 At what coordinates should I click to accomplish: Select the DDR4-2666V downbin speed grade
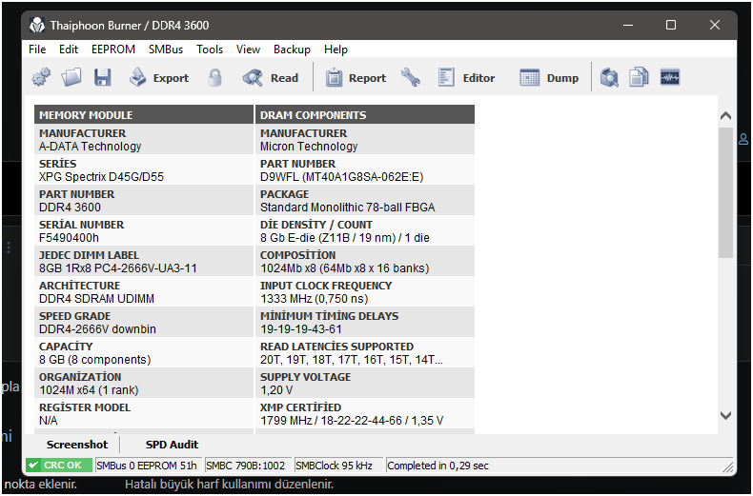(97, 329)
